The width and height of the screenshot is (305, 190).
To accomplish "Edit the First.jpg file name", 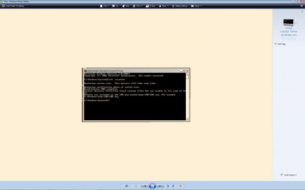I will coord(288,28).
